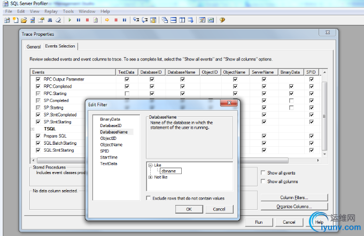This screenshot has width=364, height=236.
Task: Click the New Trace toolbar icon
Action: point(7,20)
